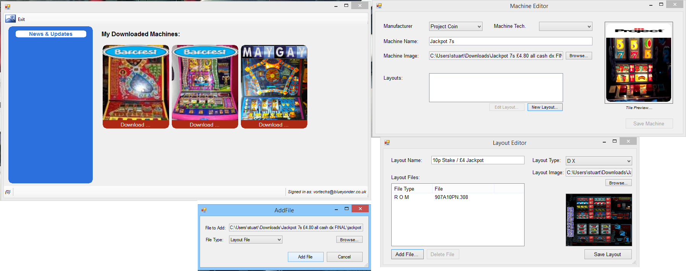
Task: Click the Project Coin tile preview image
Action: pos(639,63)
